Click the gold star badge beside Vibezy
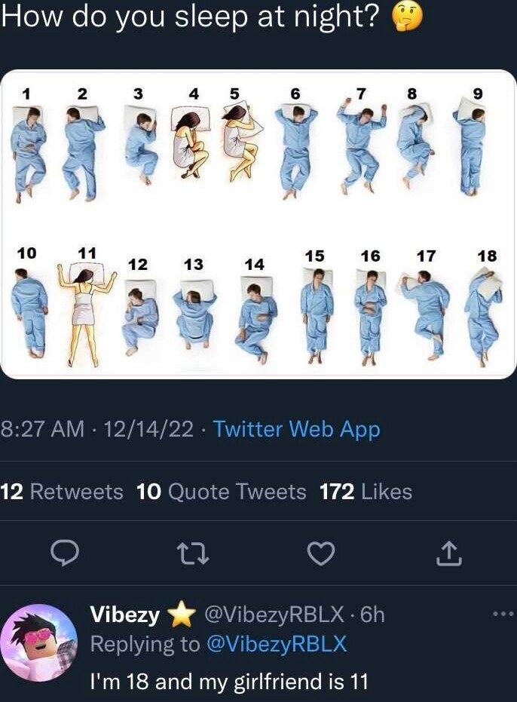The image size is (517, 702). point(182,615)
